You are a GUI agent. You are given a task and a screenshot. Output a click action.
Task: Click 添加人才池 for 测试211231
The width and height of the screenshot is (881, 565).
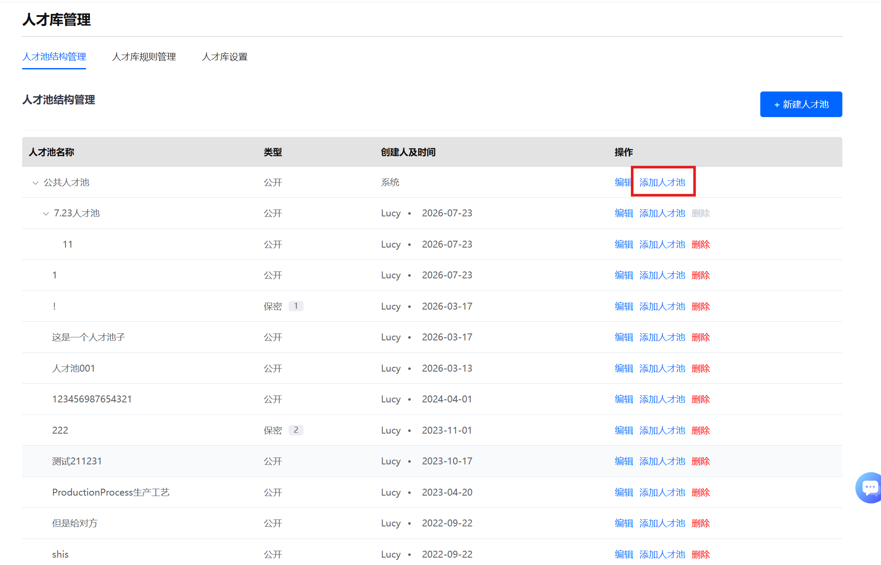point(662,461)
